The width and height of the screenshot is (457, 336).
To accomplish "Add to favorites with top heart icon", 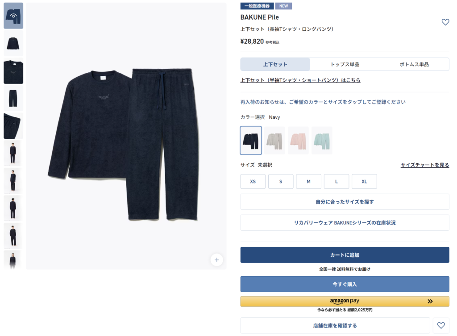I will tap(445, 22).
